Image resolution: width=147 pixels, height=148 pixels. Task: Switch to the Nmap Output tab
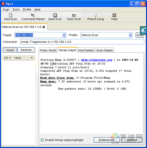(x=67, y=50)
